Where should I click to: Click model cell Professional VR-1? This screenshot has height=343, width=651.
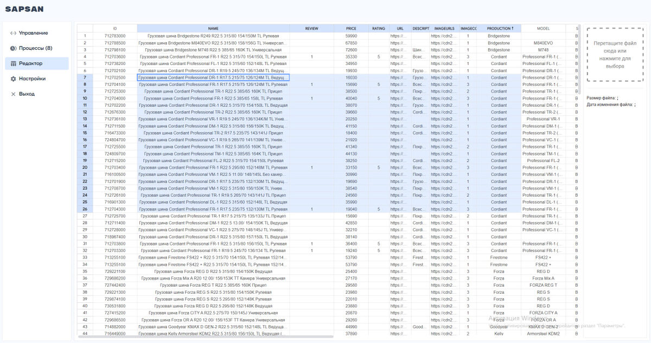543,119
